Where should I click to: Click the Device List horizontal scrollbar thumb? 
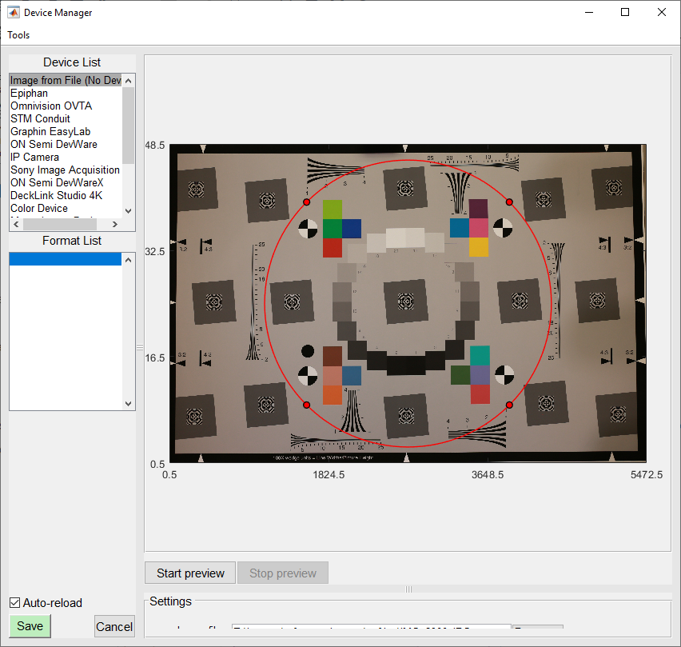point(60,224)
